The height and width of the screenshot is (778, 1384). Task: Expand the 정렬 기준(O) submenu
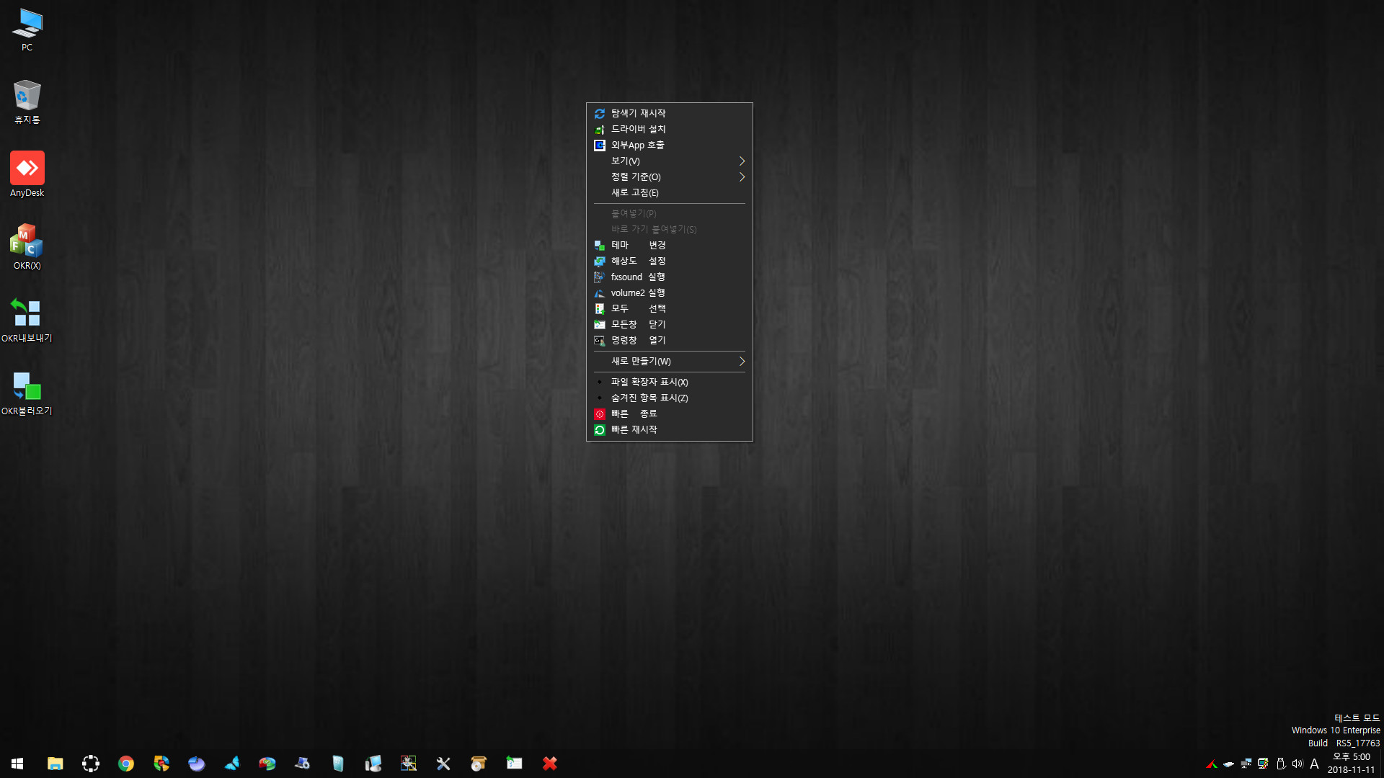(x=670, y=177)
